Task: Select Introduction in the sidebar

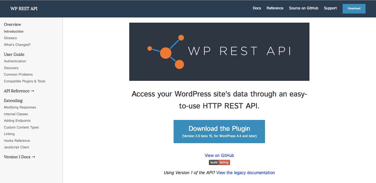Action: tap(14, 31)
